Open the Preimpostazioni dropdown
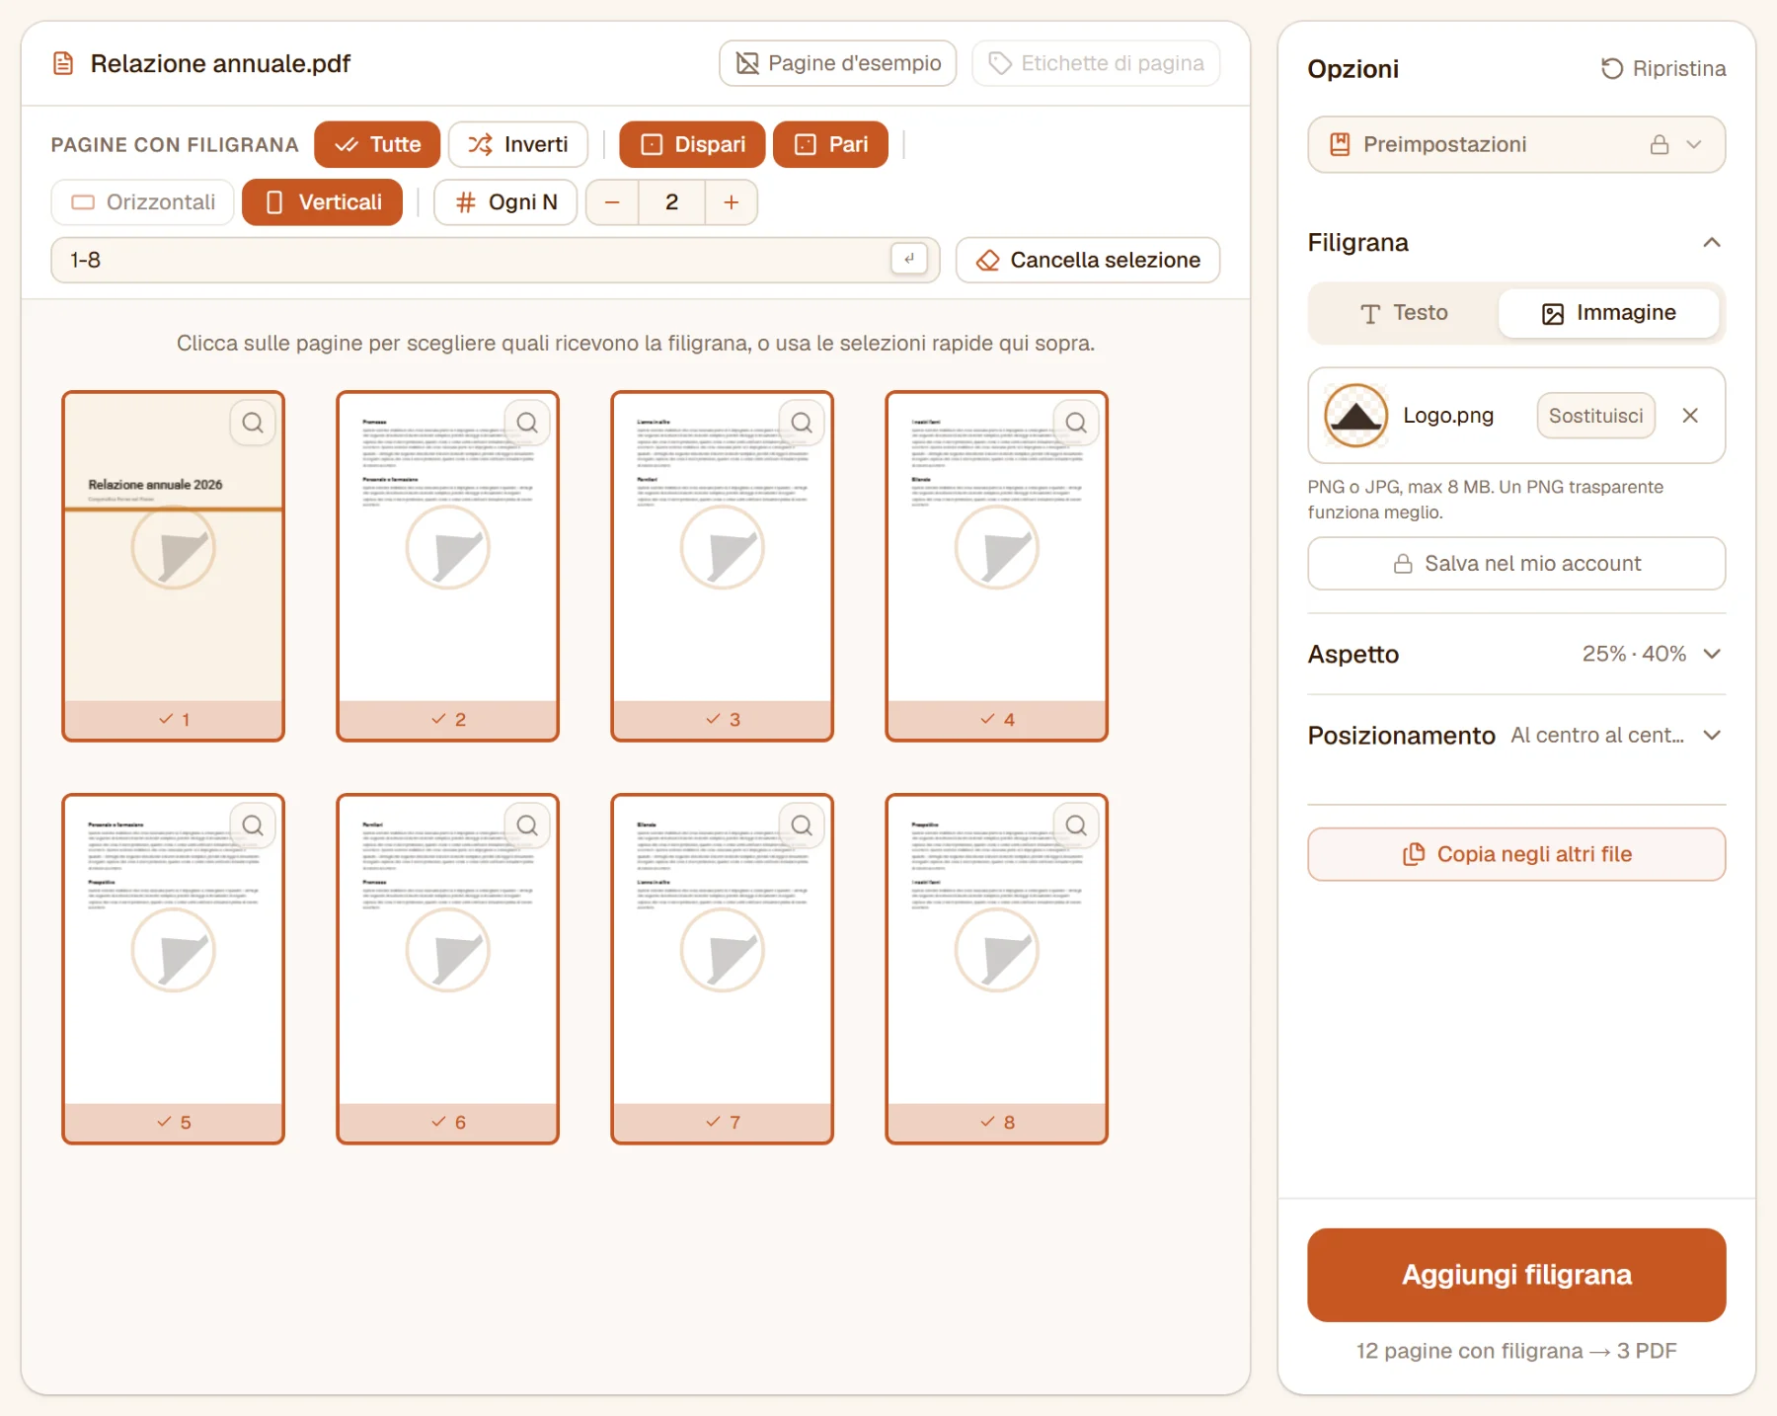 click(x=1516, y=145)
